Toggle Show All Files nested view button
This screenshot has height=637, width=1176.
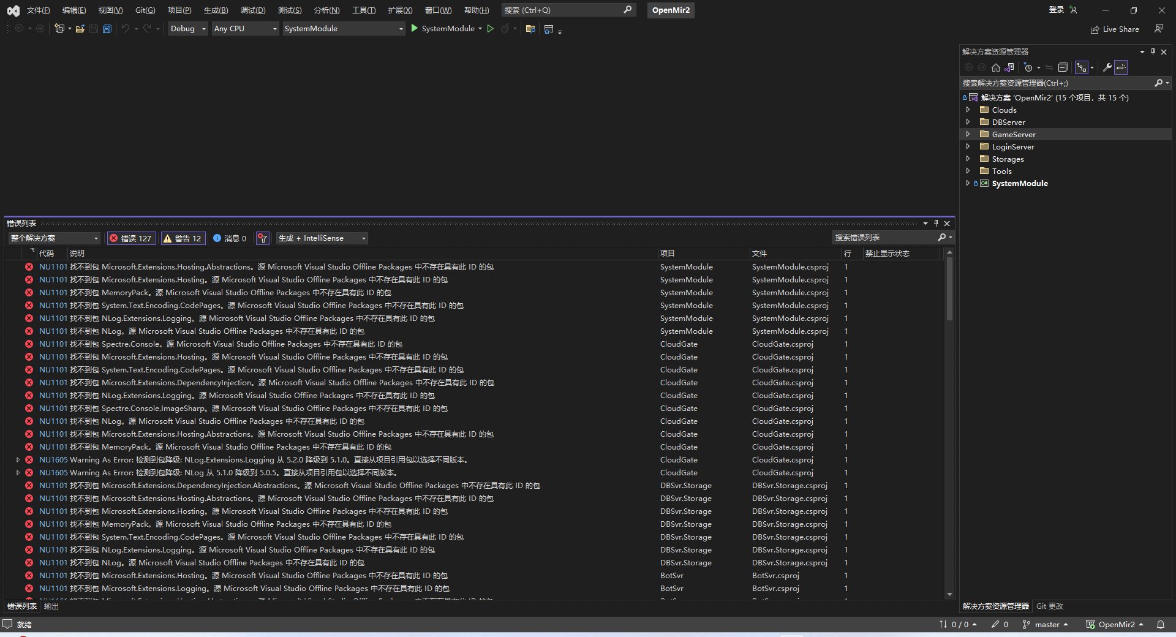coord(1082,67)
